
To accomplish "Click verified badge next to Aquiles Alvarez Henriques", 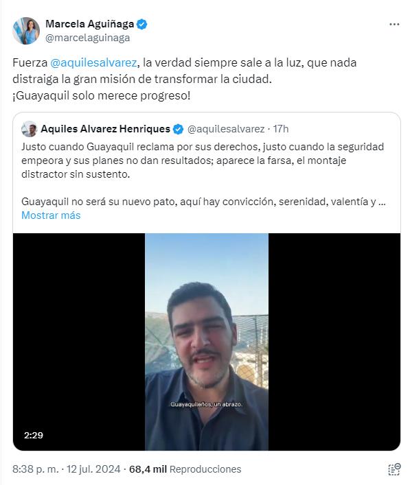I will coord(178,129).
